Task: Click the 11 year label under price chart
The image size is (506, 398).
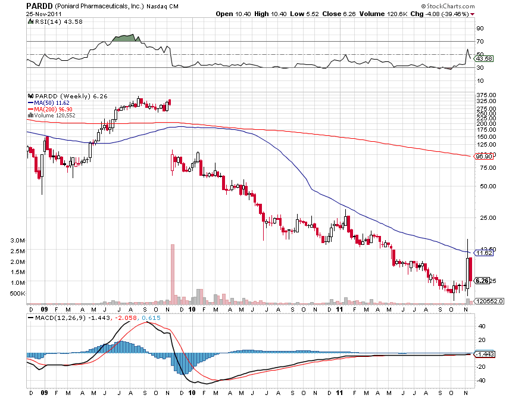Action: coord(339,309)
